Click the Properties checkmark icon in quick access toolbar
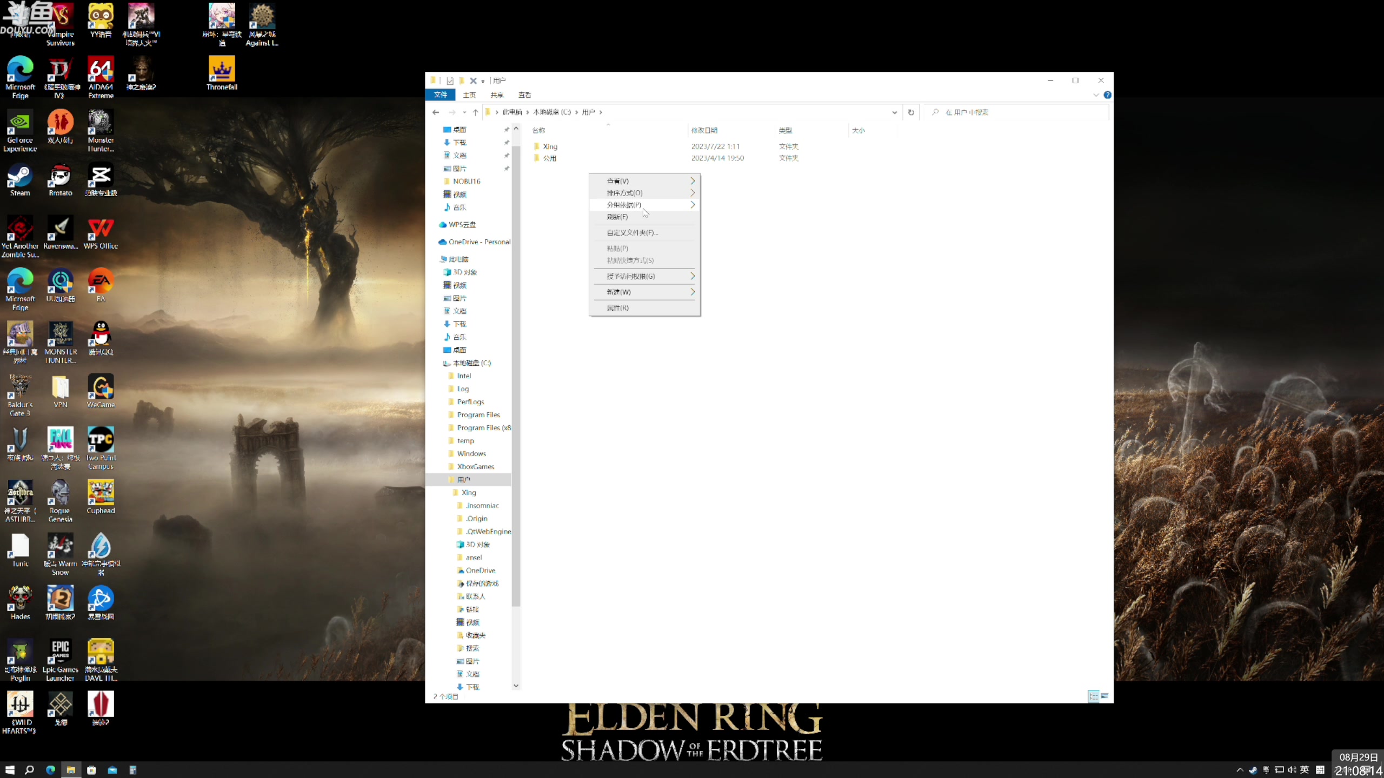Screen dimensions: 1384x778 (x=450, y=81)
